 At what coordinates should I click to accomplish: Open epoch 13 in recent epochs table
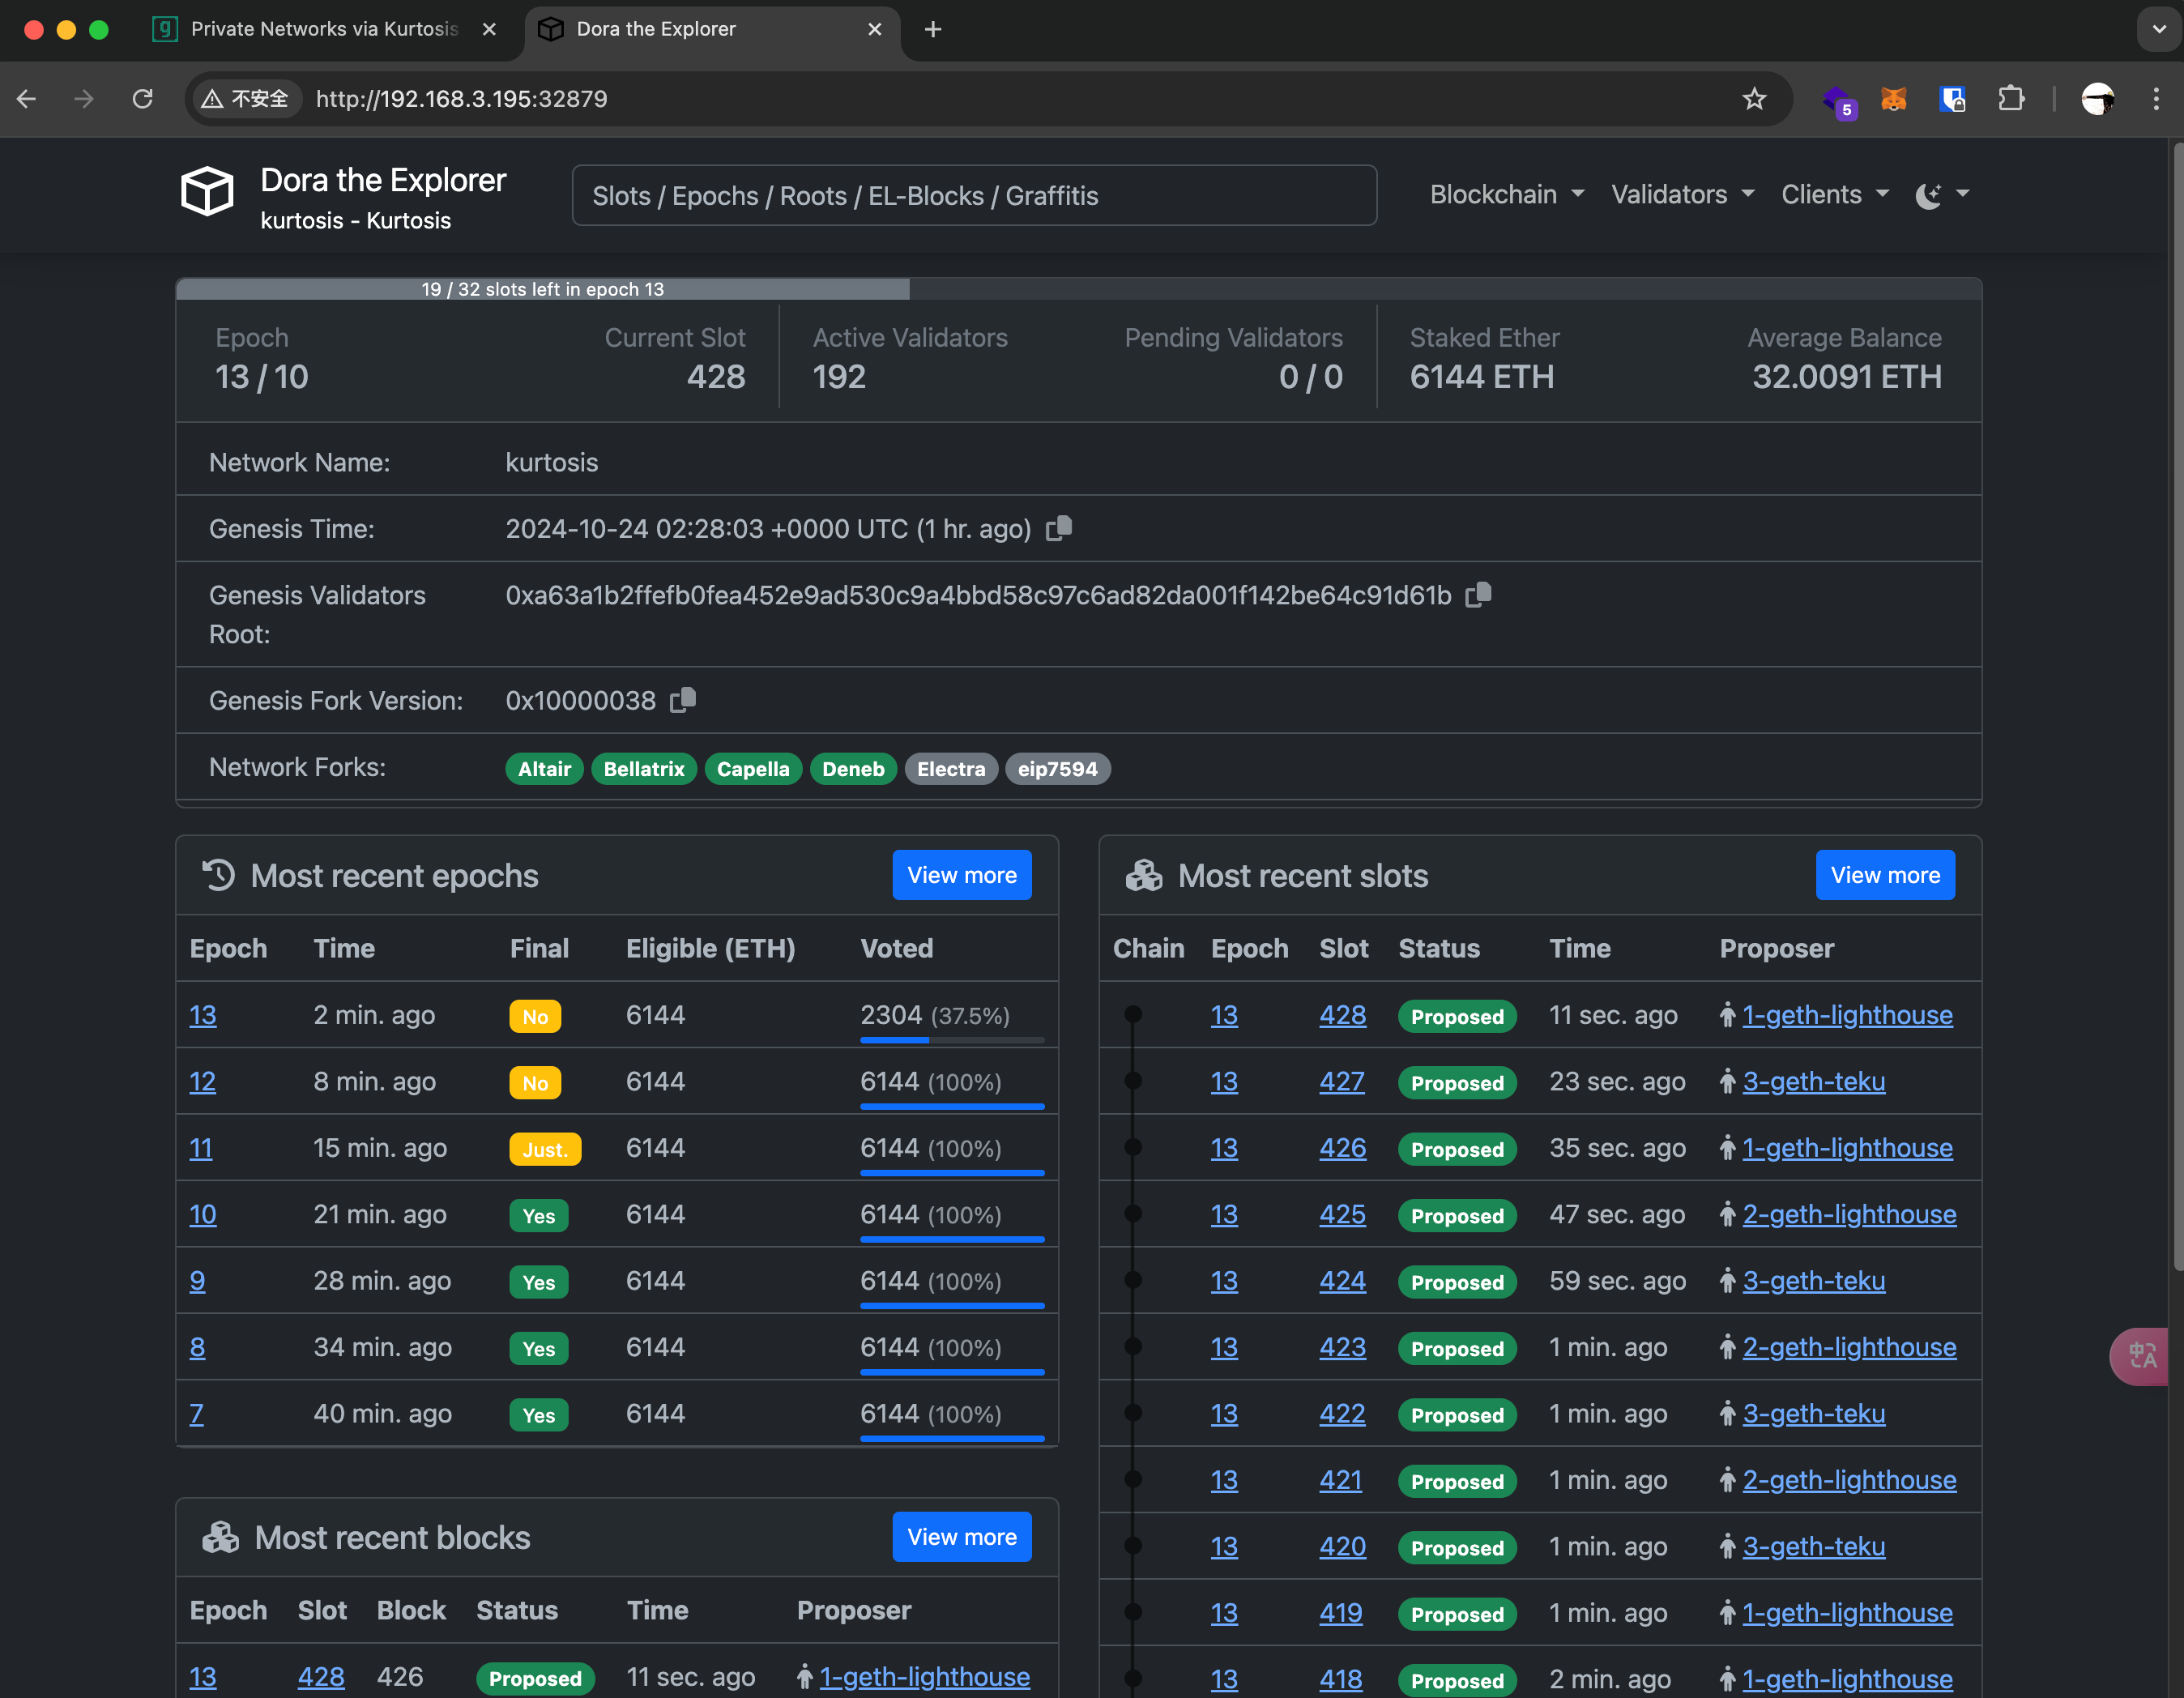[x=203, y=1015]
